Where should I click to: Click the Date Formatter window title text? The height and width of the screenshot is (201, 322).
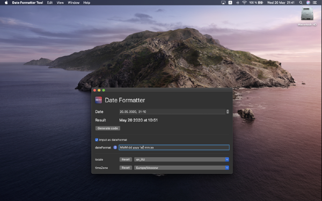pos(125,100)
